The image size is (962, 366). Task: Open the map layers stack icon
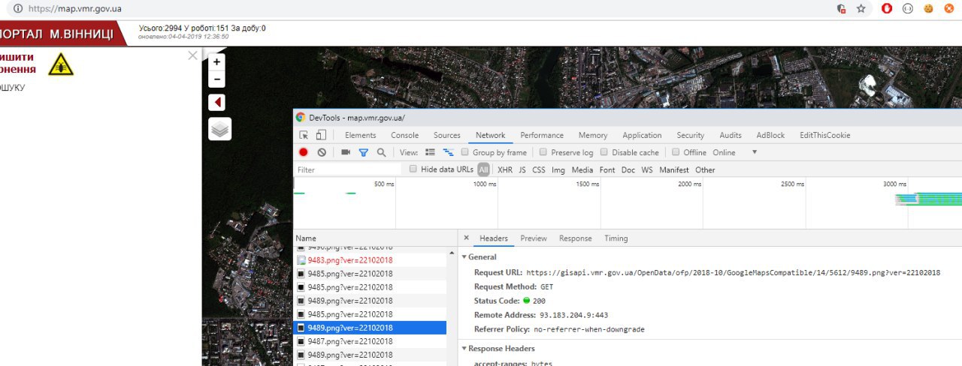219,129
